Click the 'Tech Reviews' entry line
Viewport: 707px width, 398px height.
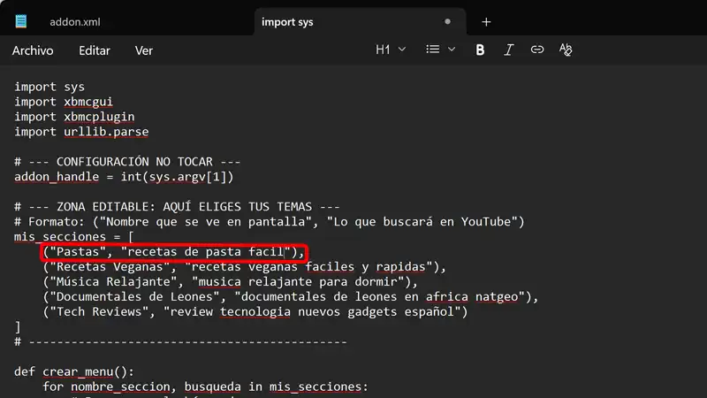(255, 312)
